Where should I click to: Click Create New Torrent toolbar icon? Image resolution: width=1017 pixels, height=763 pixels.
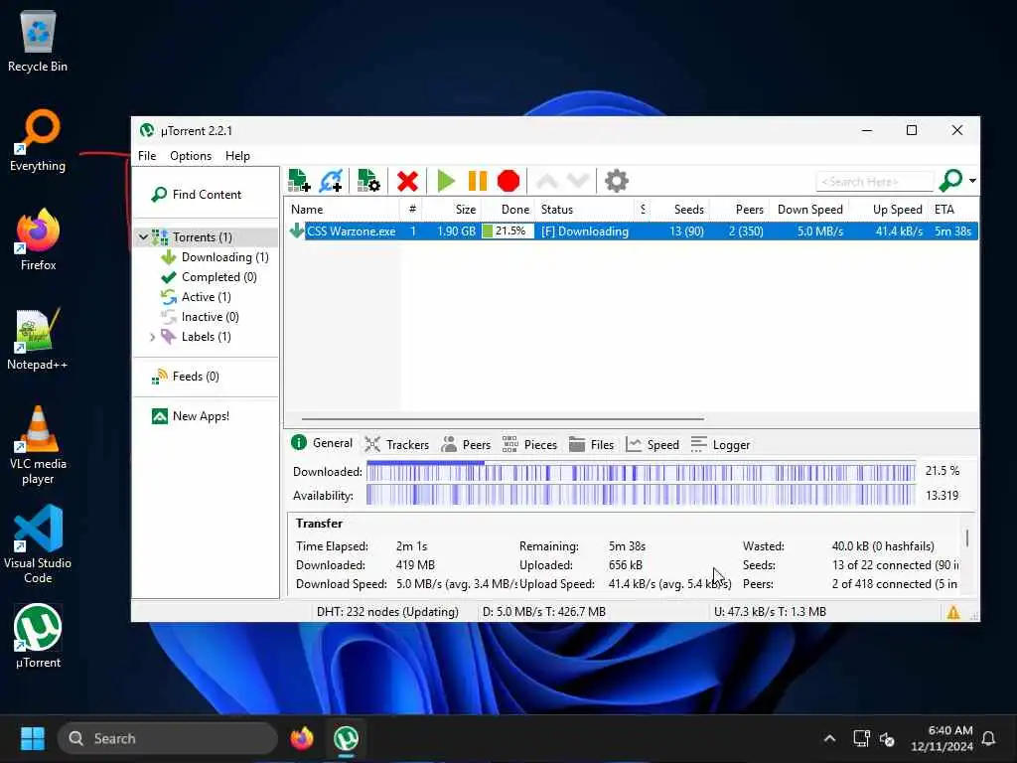click(x=368, y=181)
